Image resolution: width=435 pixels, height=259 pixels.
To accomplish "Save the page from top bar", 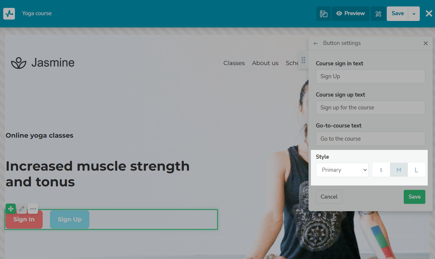I will (397, 14).
